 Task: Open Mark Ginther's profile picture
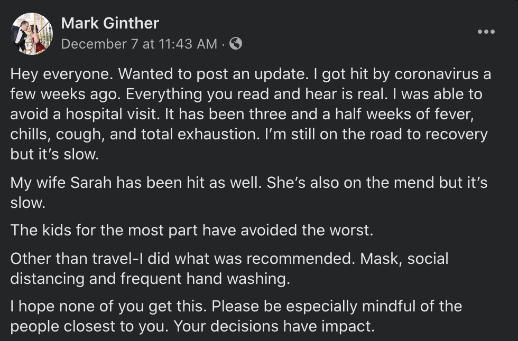[32, 34]
